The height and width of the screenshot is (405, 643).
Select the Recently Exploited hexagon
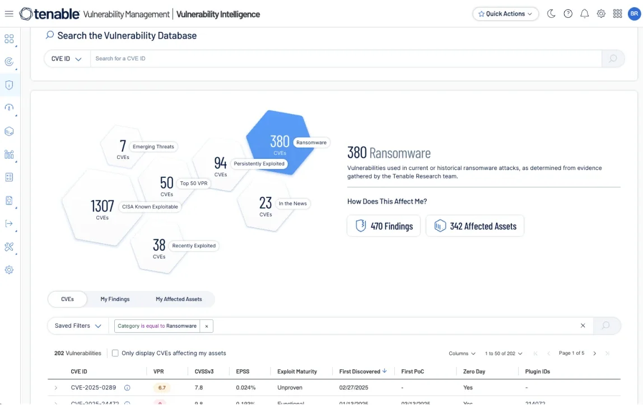[x=159, y=247]
